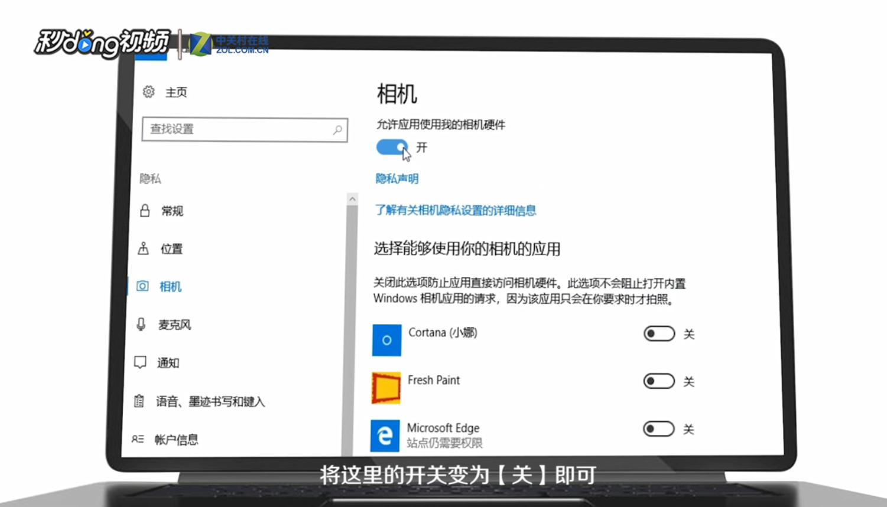887x507 pixels.
Task: Click the 允许应用使用我的相机硬件 label
Action: point(441,125)
